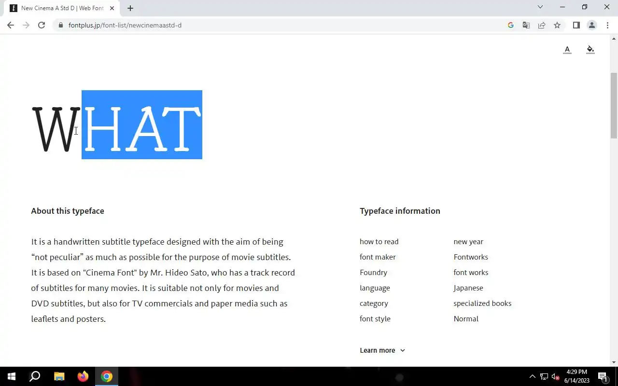Go back to previous page
The image size is (618, 386).
click(x=11, y=25)
